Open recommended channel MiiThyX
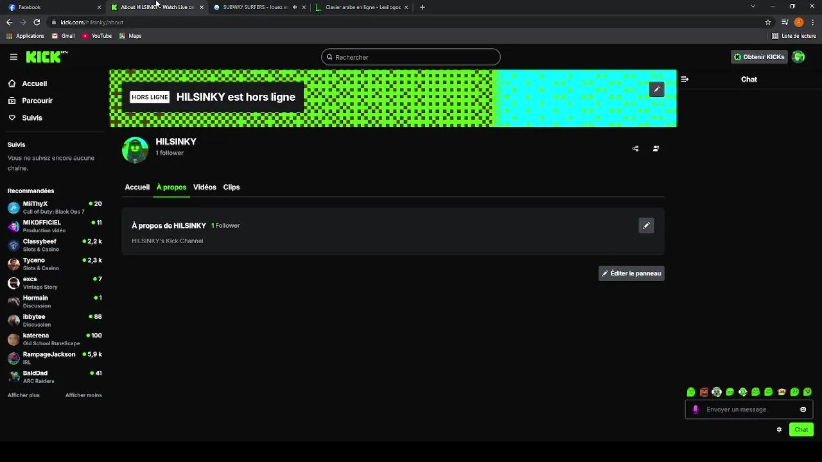Image resolution: width=822 pixels, height=462 pixels. 55,207
